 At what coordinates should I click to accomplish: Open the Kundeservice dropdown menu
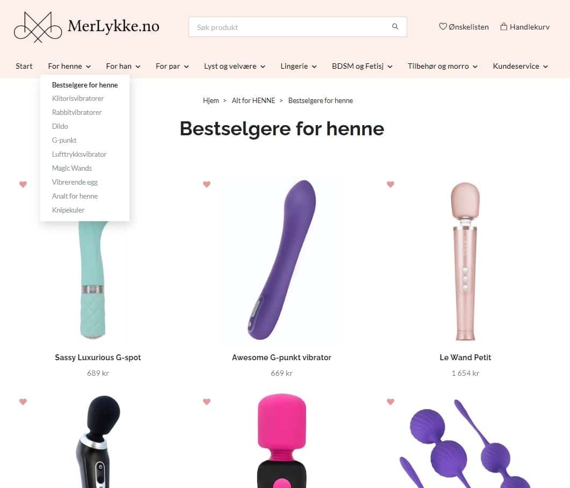point(520,66)
